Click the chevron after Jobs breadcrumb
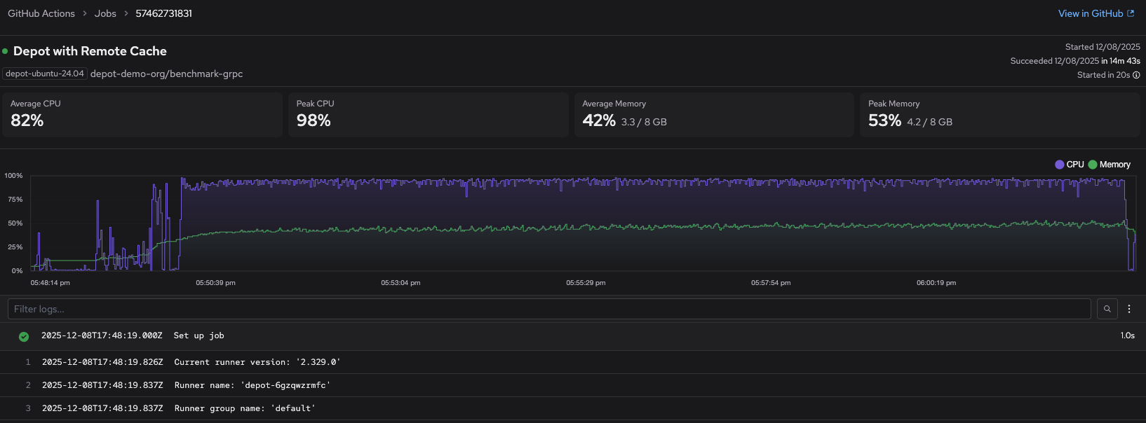The height and width of the screenshot is (423, 1146). tap(126, 13)
